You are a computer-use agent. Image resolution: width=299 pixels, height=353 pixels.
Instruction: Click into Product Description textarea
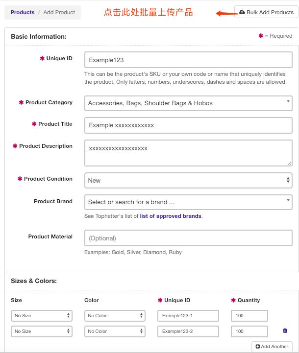click(x=188, y=154)
